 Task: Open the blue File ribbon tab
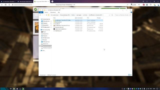41,12
